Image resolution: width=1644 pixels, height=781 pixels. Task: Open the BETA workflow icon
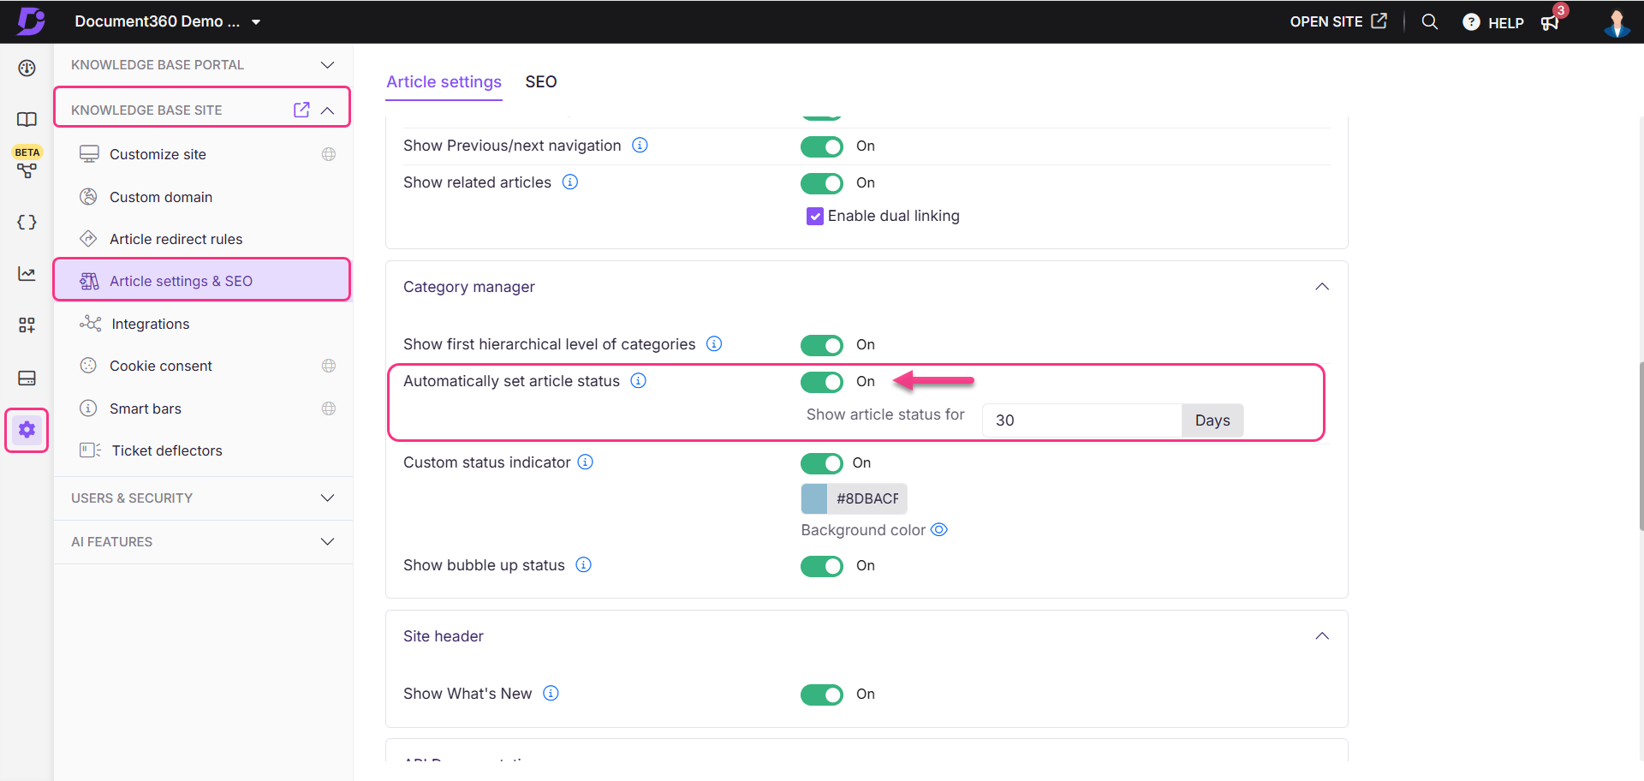pos(27,170)
